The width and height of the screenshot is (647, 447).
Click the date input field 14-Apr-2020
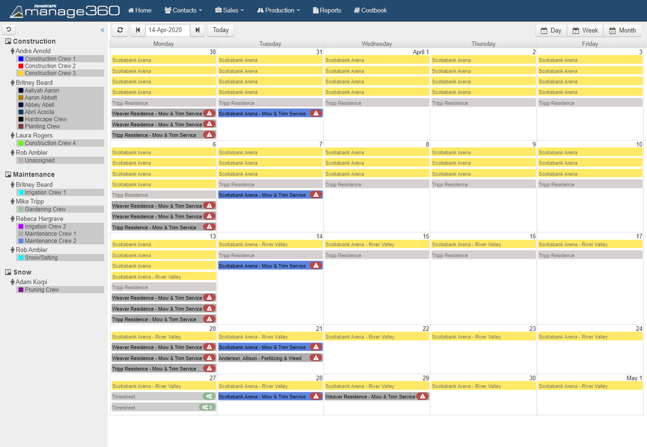tap(167, 30)
